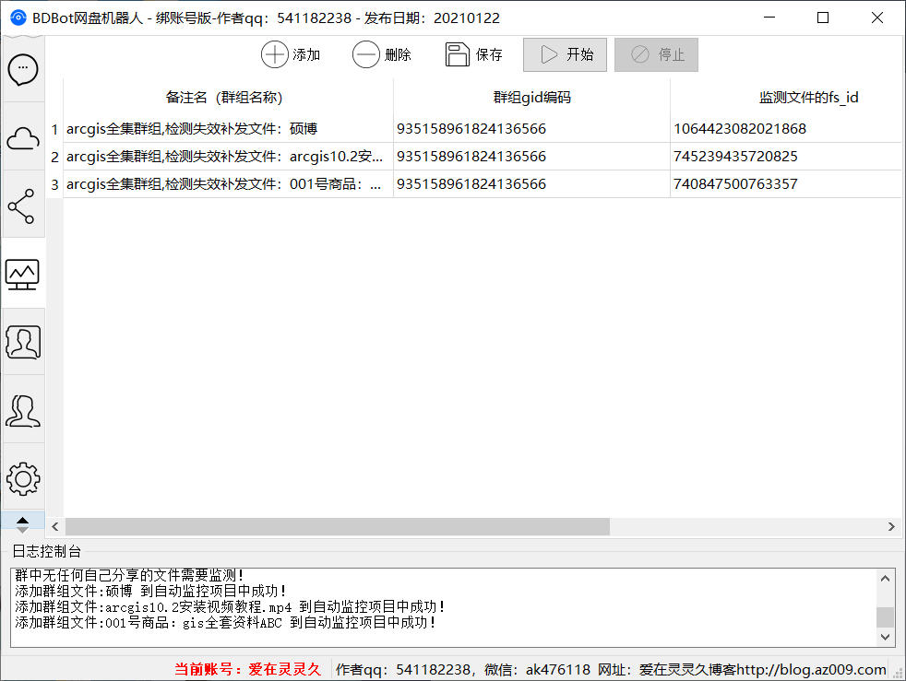Open the settings gear panel
Screen dimensions: 906x681
[23, 478]
